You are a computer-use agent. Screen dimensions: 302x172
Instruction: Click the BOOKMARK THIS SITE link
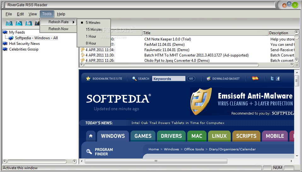click(x=107, y=78)
